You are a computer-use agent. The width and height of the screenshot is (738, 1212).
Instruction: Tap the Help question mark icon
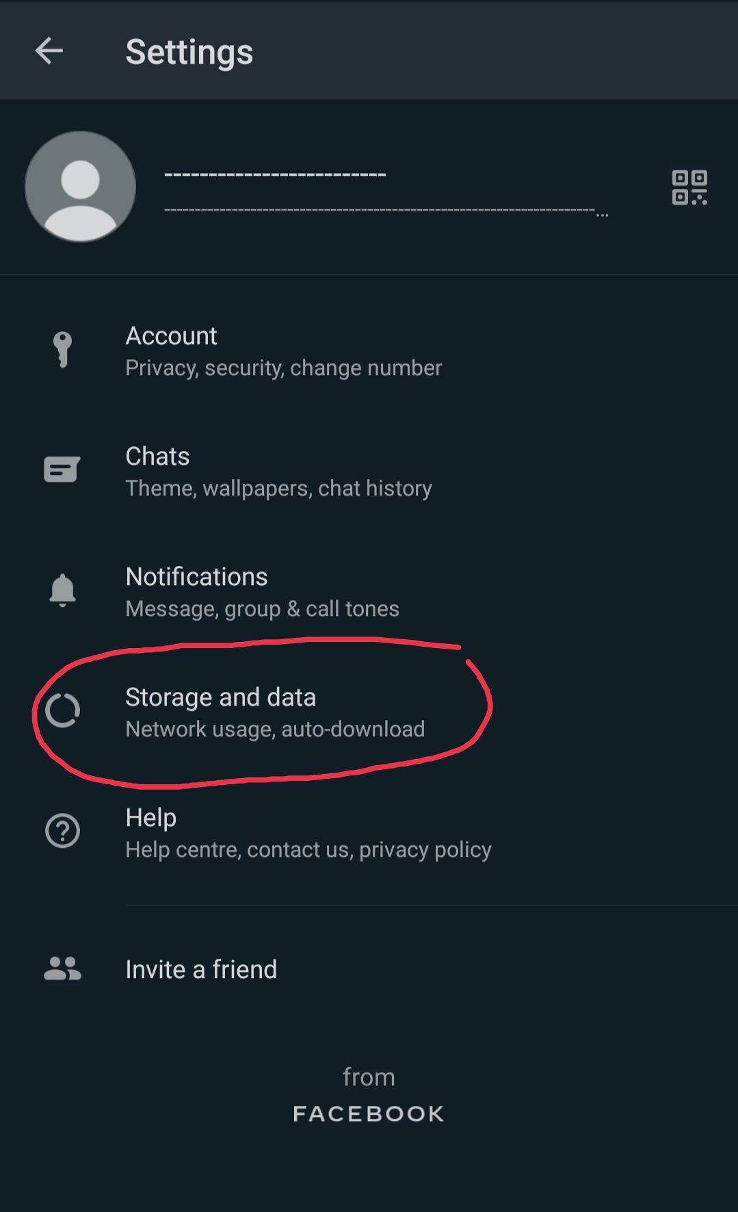(x=62, y=831)
